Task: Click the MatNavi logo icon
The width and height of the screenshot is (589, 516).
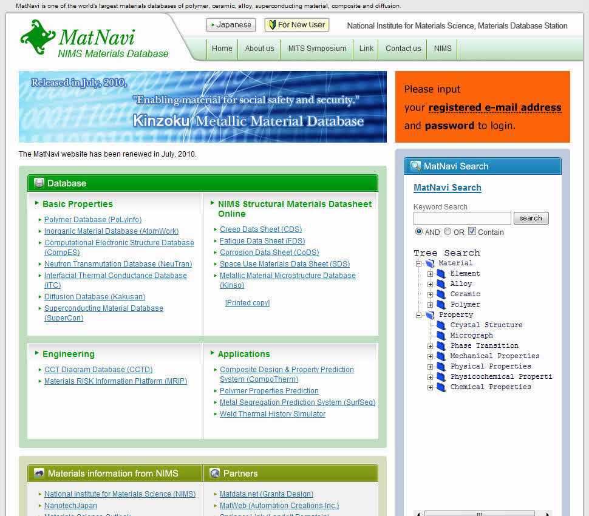Action: point(38,38)
